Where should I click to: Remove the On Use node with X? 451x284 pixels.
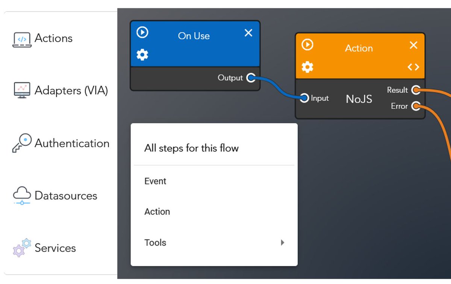tap(248, 33)
